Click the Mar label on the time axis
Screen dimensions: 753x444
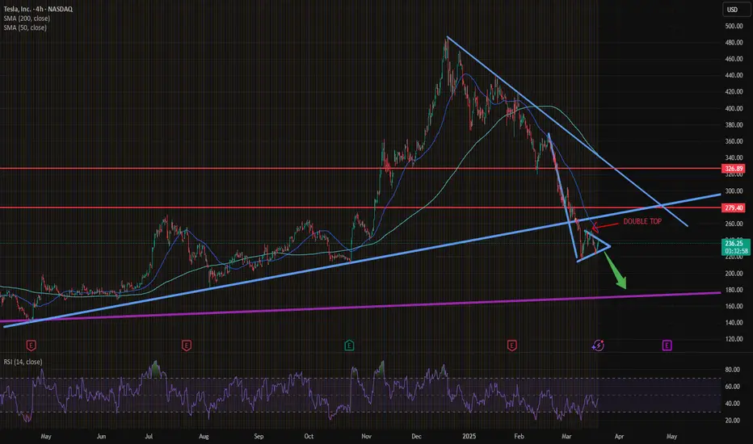point(566,436)
